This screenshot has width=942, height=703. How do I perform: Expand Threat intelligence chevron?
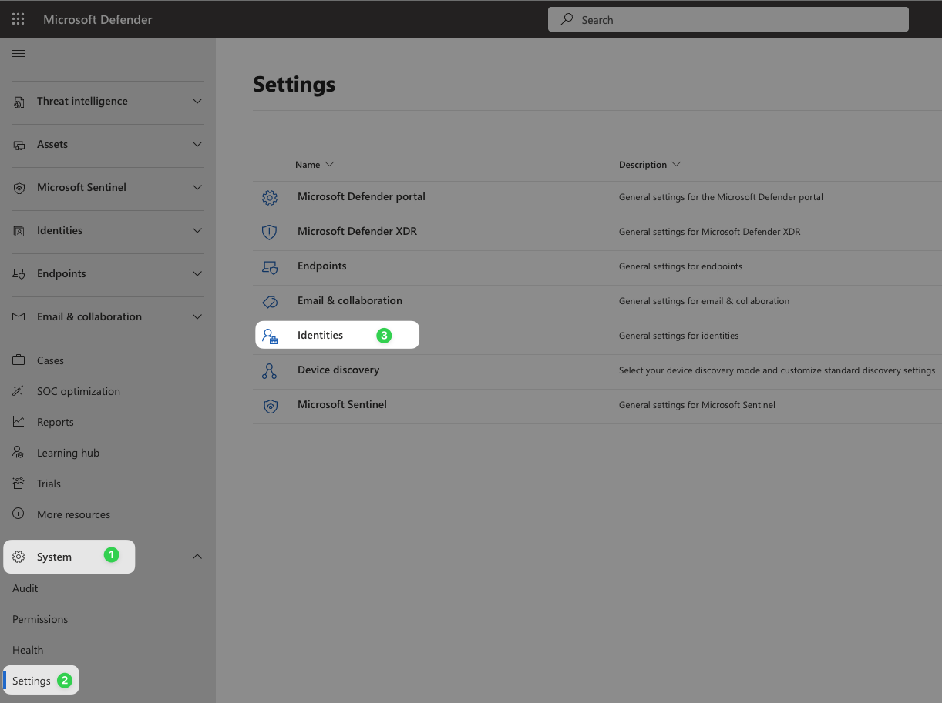(197, 102)
